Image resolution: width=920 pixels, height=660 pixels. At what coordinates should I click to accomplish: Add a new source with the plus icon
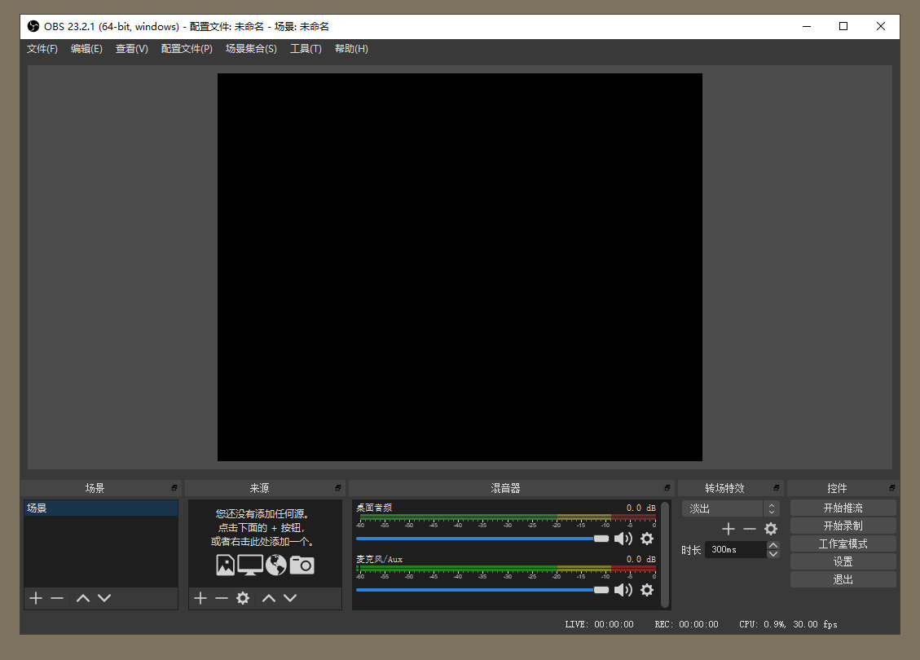200,598
